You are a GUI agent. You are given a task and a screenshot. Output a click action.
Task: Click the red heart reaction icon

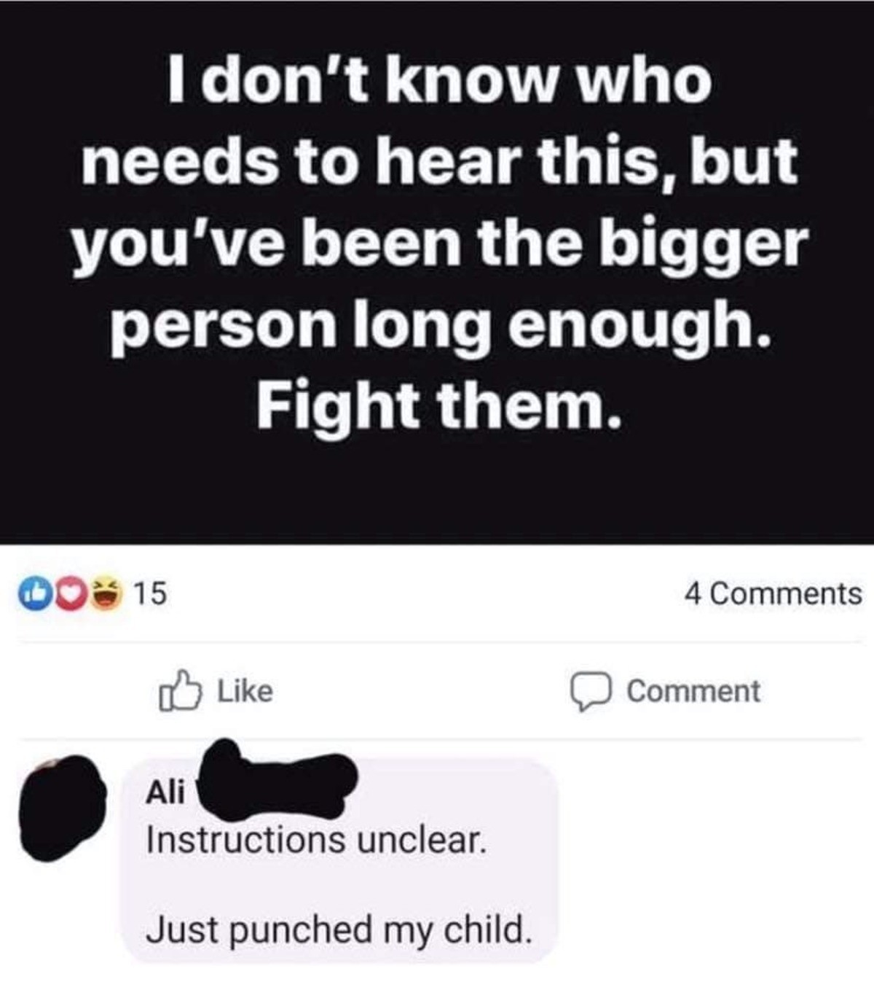[x=71, y=593]
